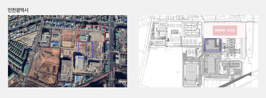Open the site plan drawing image
The width and height of the screenshot is (266, 98).
[198, 51]
